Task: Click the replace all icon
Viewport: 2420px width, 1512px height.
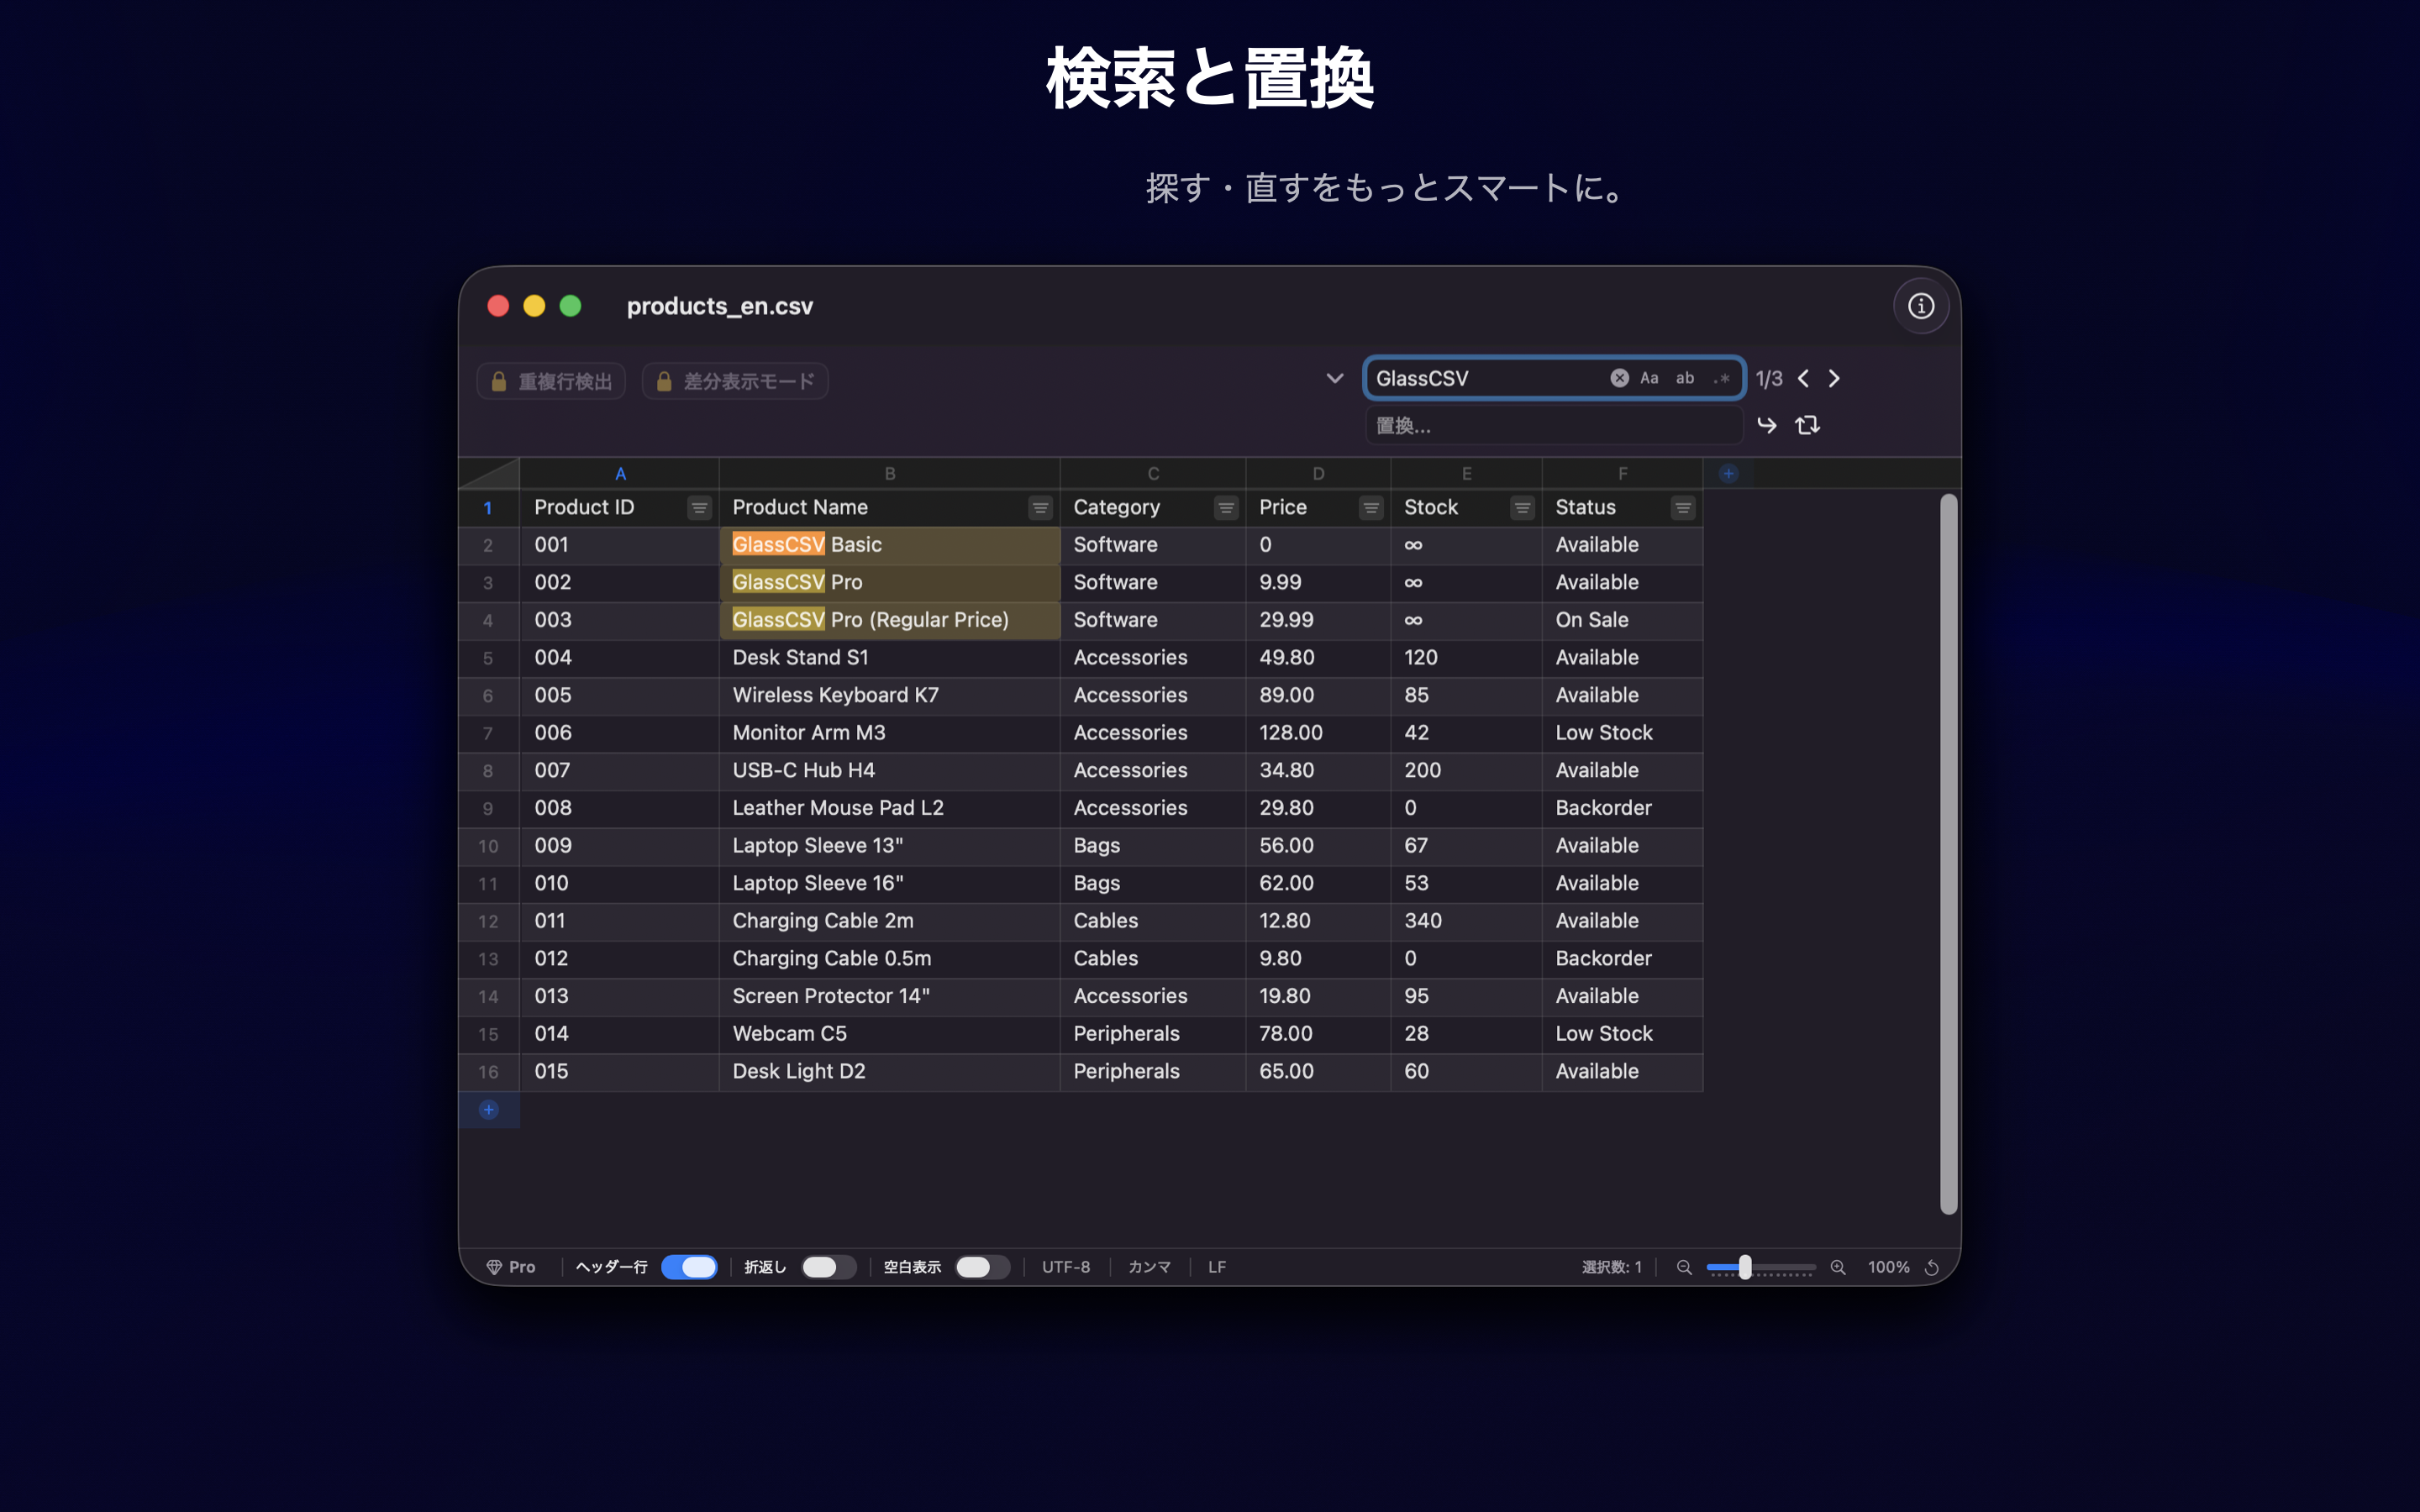Action: click(1807, 425)
